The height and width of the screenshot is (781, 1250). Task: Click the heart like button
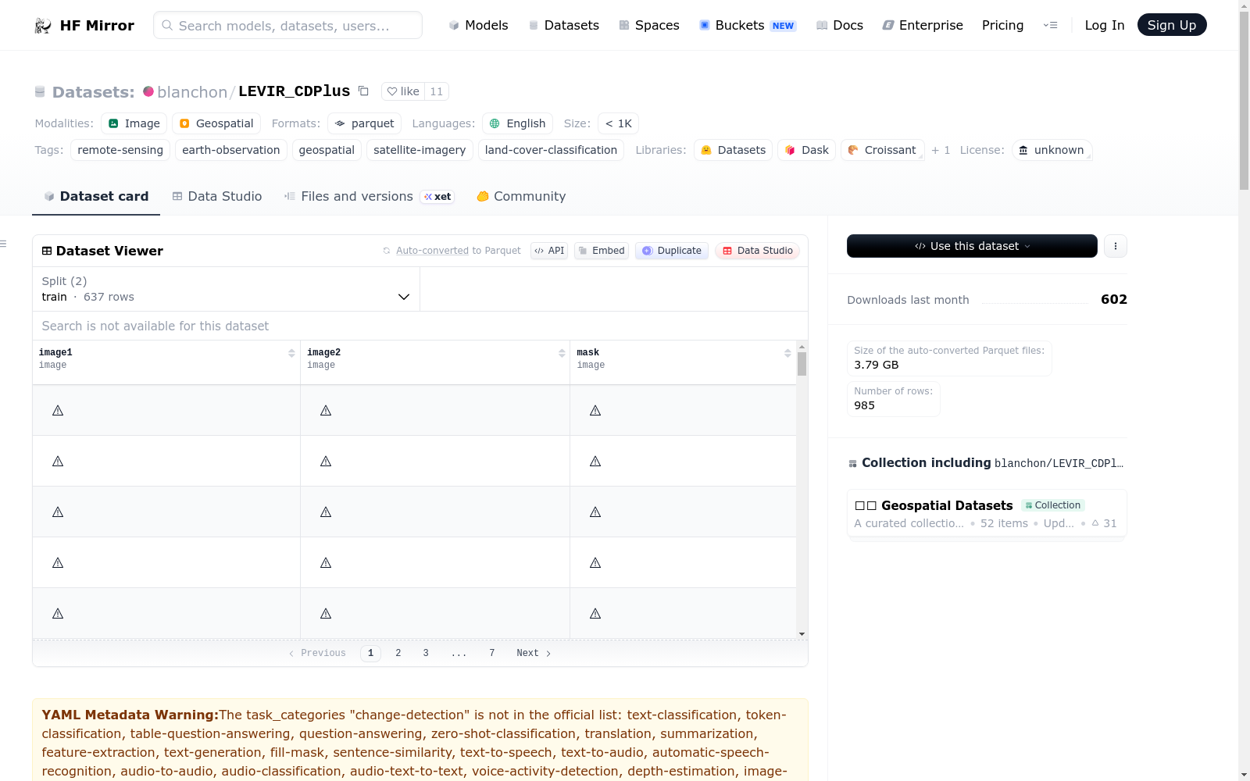tap(403, 91)
